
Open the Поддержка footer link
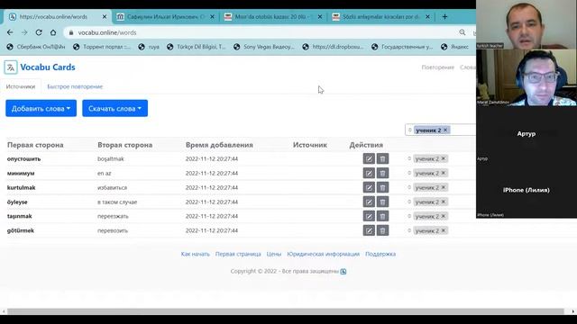[x=380, y=254]
